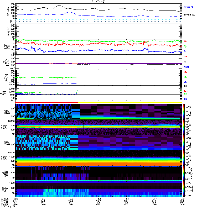This screenshot has width=197, height=210.
Task: Select the X-GSE value -3.4
Action: 126,199
